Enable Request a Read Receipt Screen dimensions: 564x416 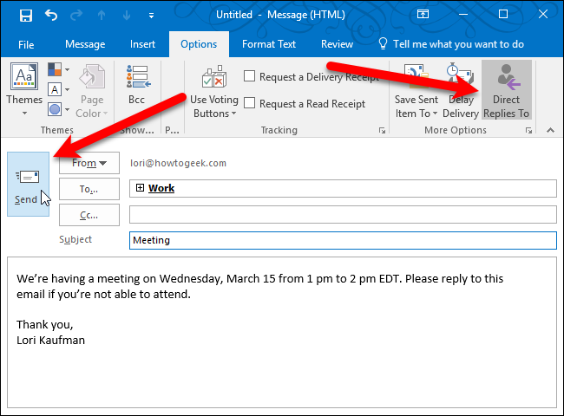[250, 104]
